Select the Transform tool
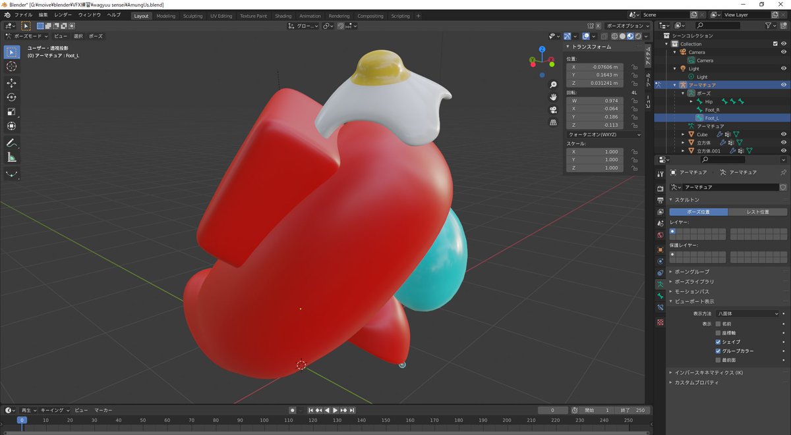The width and height of the screenshot is (791, 435). pyautogui.click(x=12, y=126)
